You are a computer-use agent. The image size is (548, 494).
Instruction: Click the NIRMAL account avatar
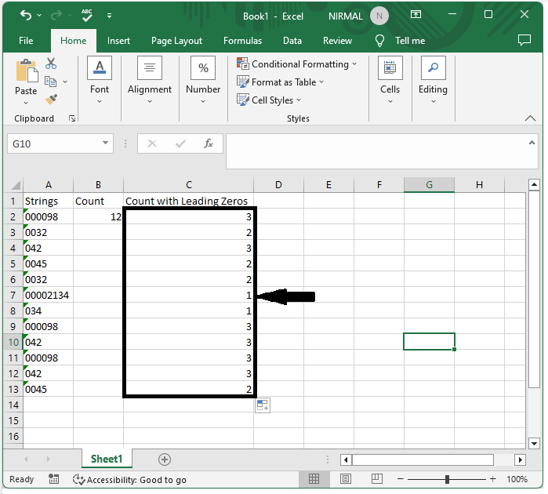(379, 16)
